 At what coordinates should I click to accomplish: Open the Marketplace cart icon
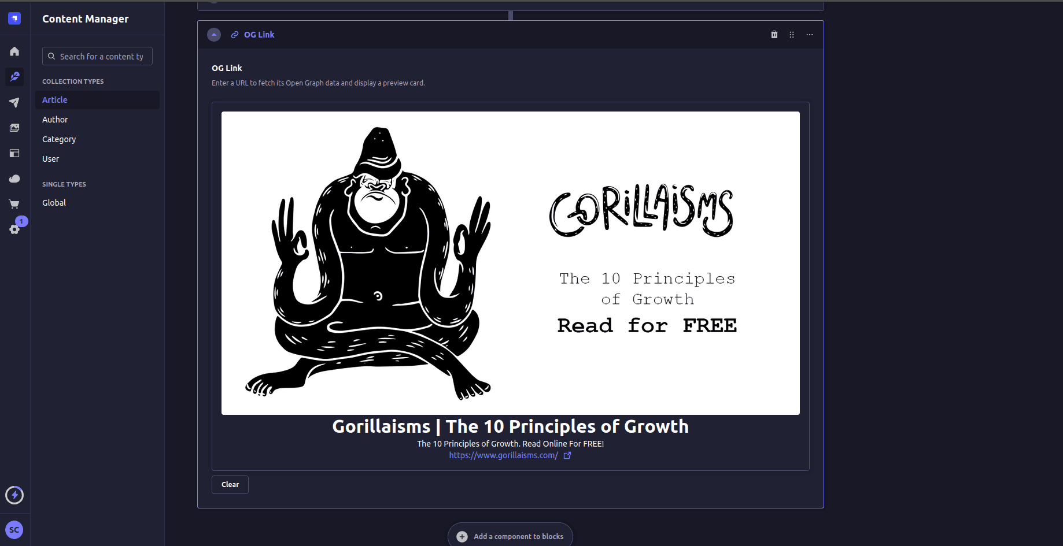tap(14, 204)
